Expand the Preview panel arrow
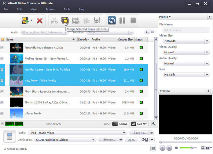Image resolution: width=213 pixels, height=154 pixels. 209,91
